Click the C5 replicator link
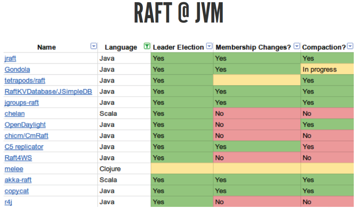 (24, 147)
